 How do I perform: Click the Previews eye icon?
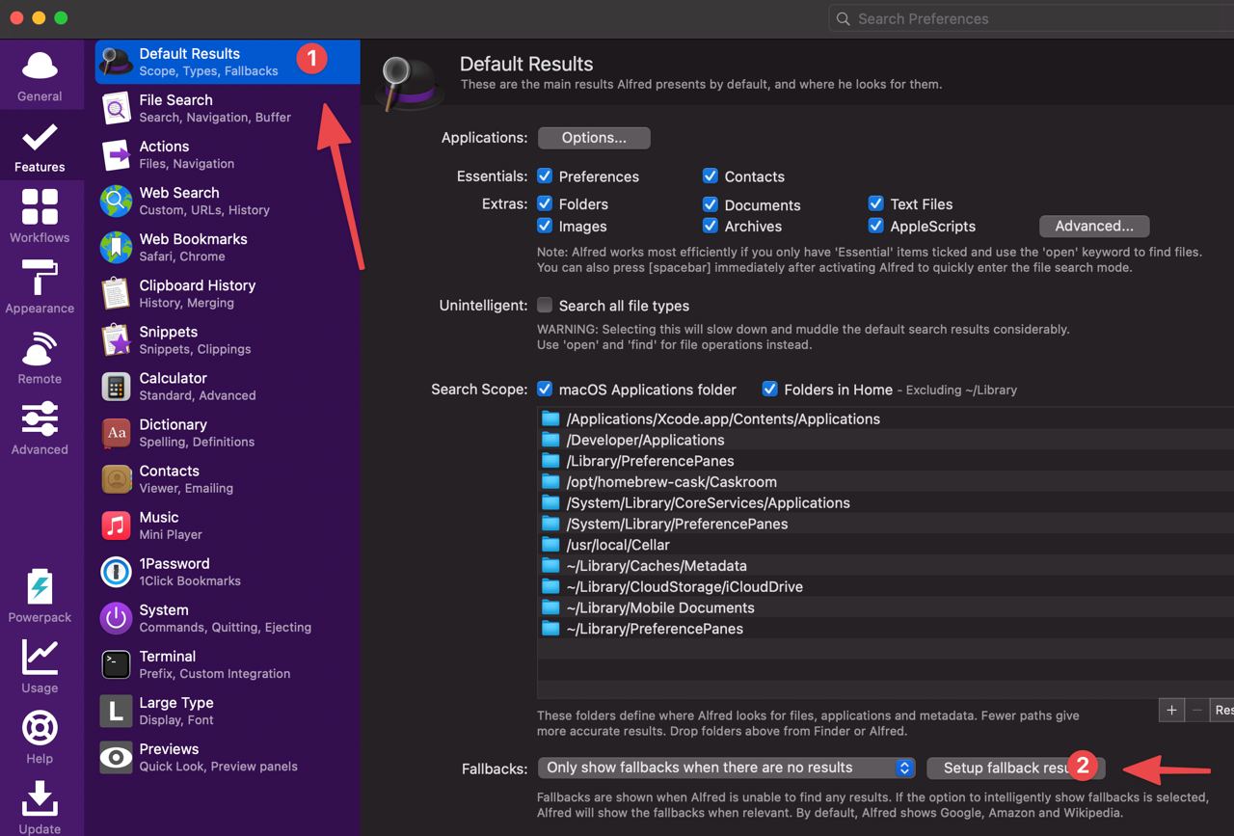click(117, 757)
